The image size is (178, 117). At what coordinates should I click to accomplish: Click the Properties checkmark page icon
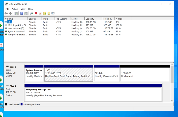click(x=40, y=13)
